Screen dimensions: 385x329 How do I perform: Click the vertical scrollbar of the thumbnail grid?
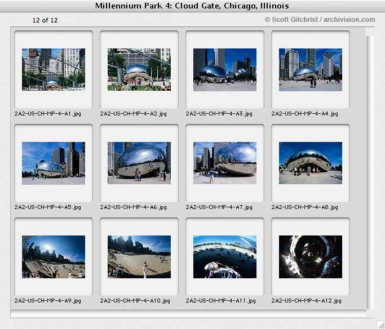370,172
